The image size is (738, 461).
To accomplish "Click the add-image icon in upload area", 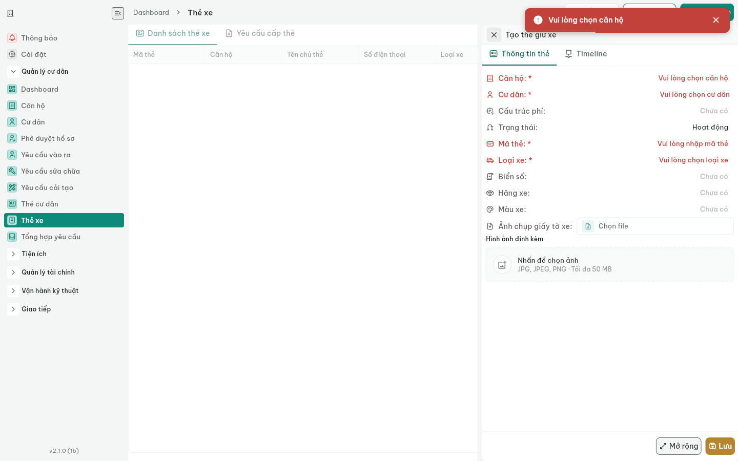I will click(x=502, y=265).
